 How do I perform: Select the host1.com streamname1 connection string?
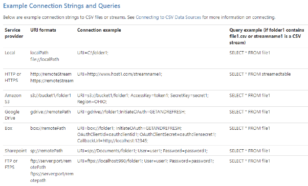point(120,74)
